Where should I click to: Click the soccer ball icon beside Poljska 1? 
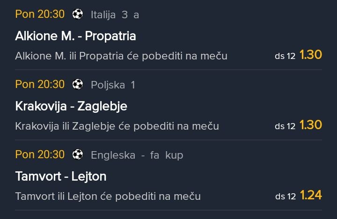coord(78,85)
